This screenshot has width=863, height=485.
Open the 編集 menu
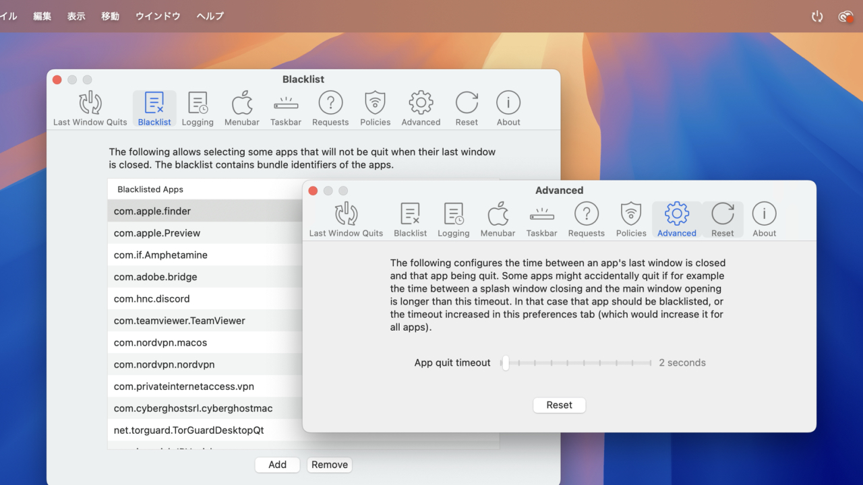coord(42,16)
